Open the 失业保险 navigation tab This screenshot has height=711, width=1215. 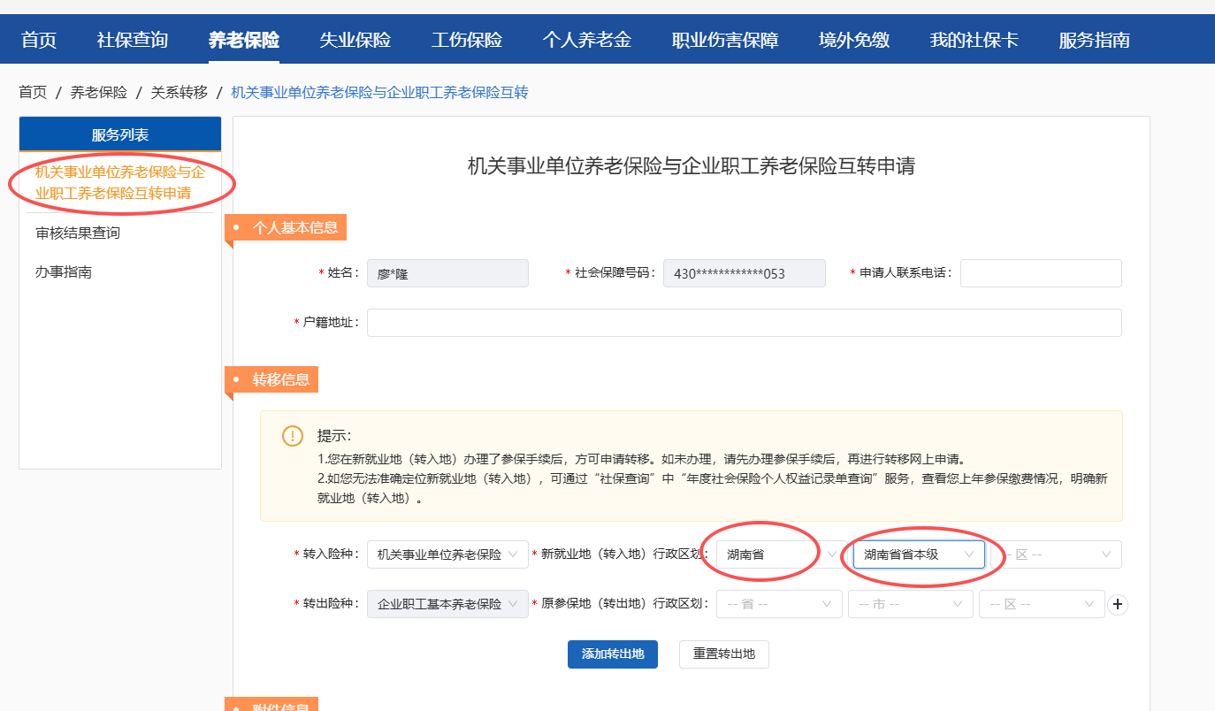pos(355,40)
